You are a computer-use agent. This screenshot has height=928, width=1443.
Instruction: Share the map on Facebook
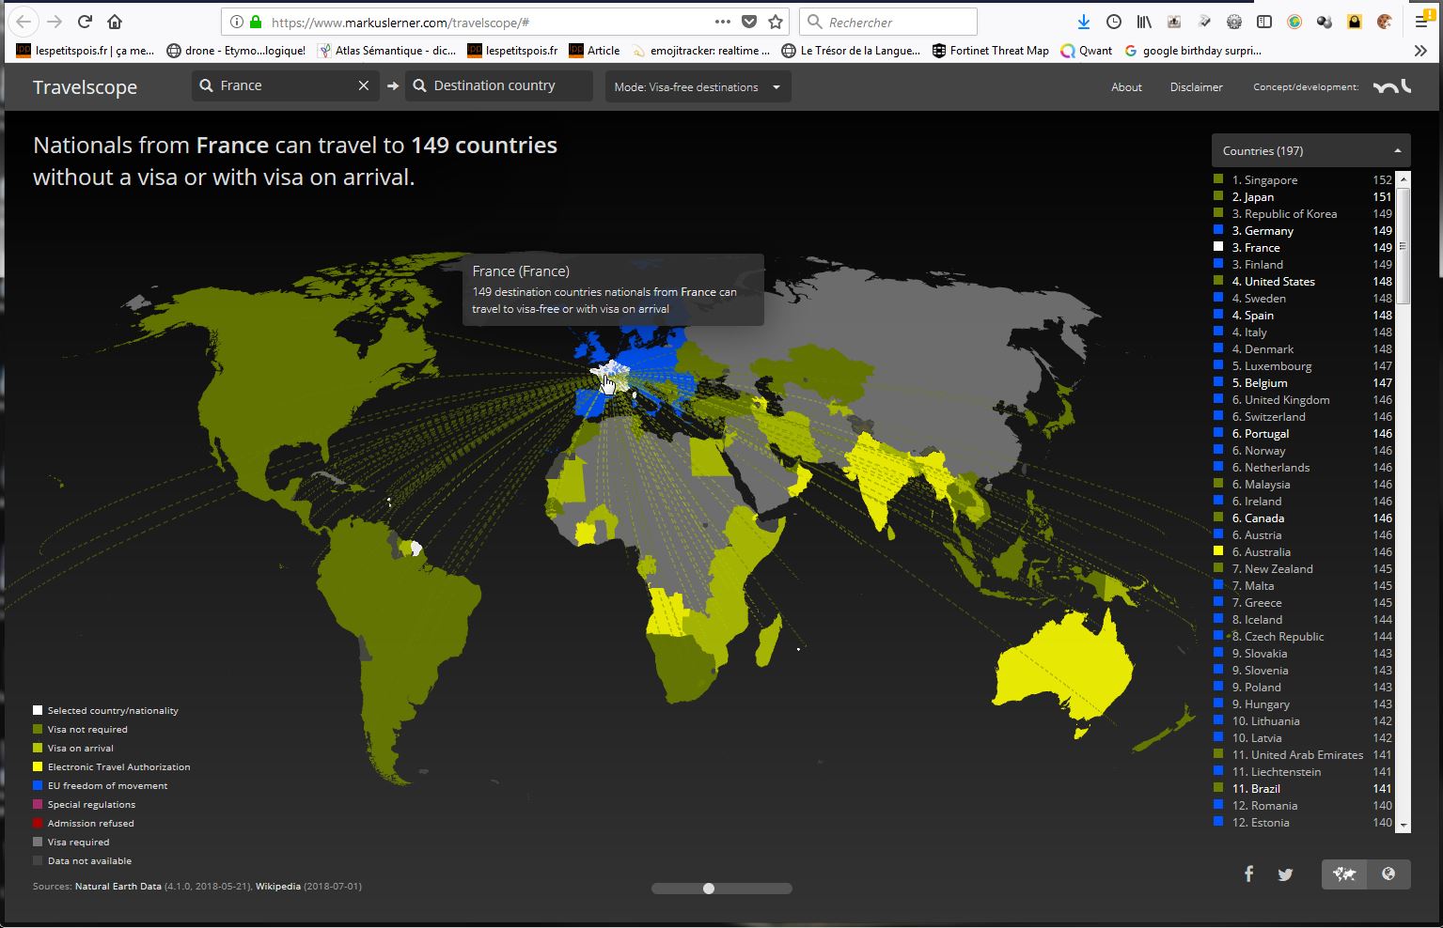pyautogui.click(x=1248, y=874)
